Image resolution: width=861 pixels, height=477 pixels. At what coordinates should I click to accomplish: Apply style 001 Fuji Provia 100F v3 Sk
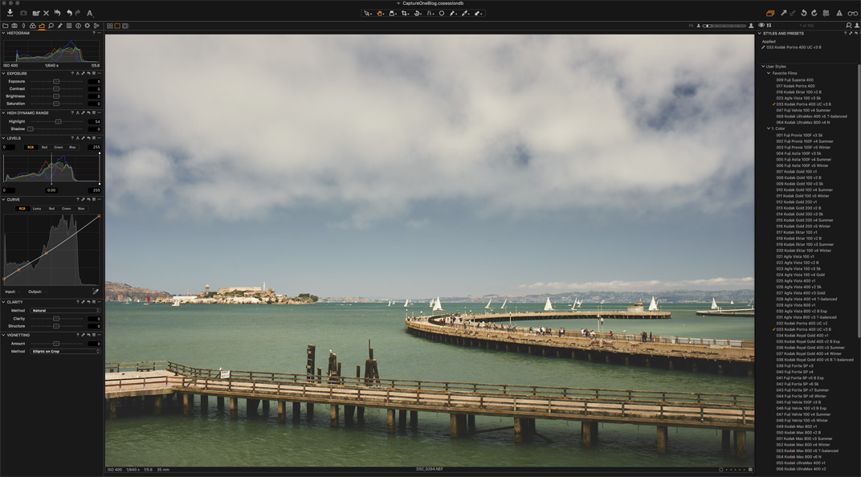click(799, 135)
